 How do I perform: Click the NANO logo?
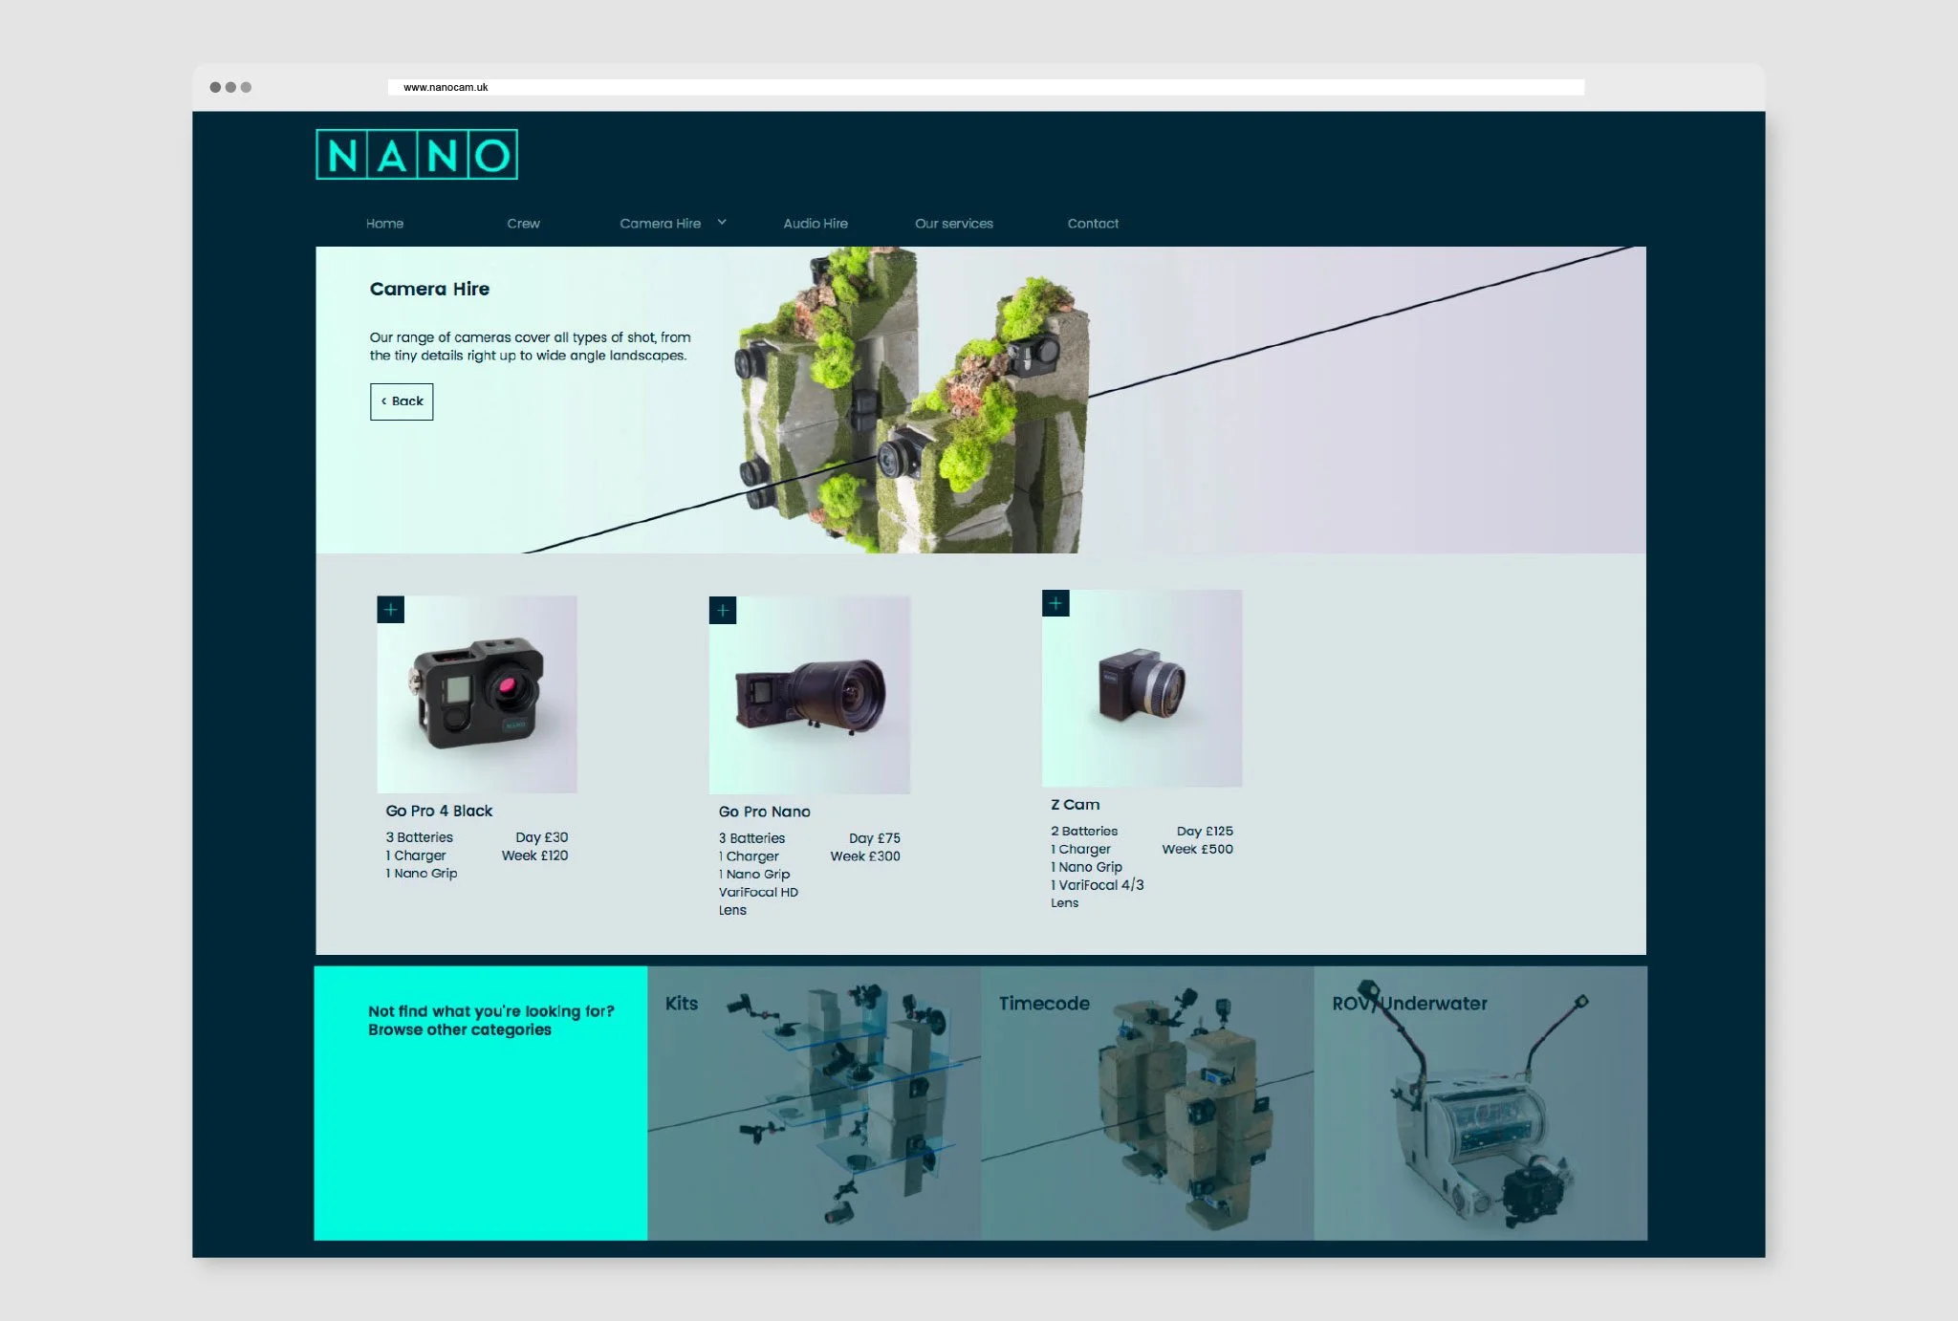coord(417,154)
